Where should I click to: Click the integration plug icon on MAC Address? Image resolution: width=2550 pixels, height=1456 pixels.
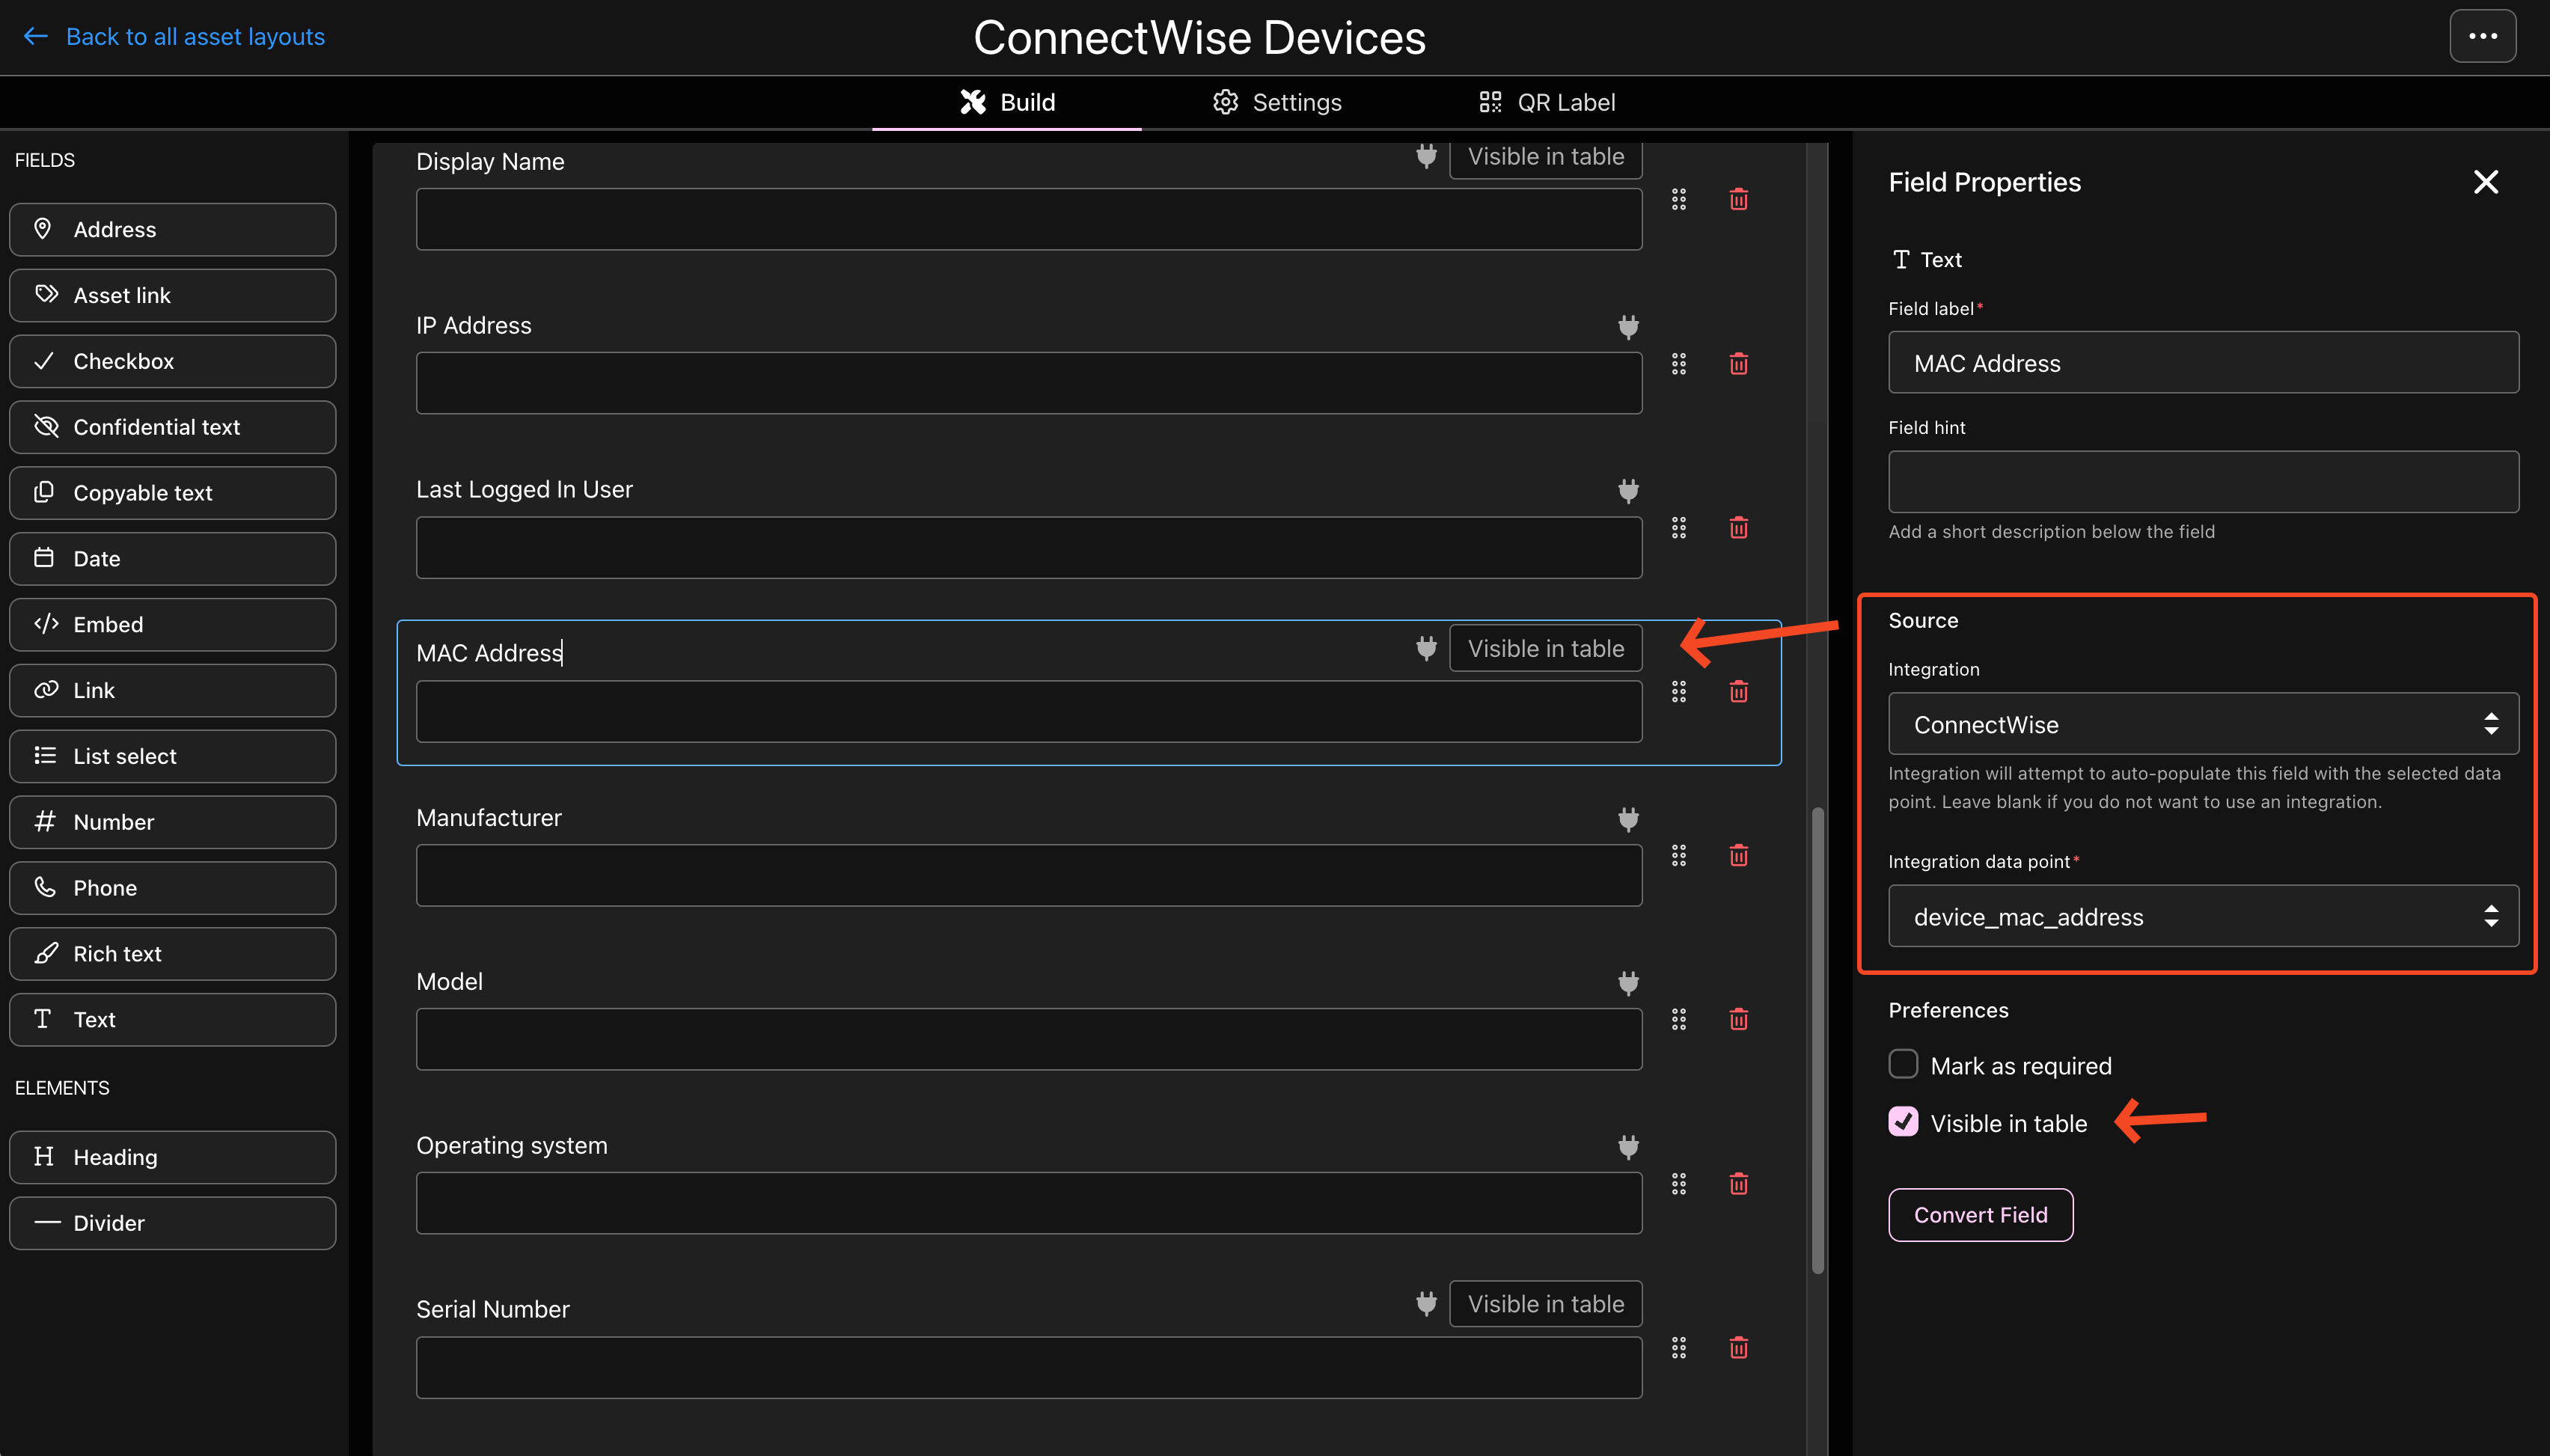(1426, 648)
